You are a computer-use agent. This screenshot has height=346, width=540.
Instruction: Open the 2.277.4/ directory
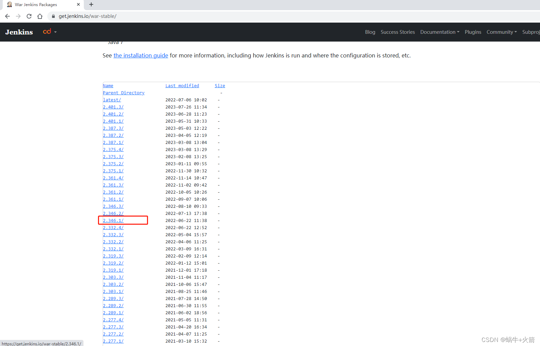coord(113,320)
